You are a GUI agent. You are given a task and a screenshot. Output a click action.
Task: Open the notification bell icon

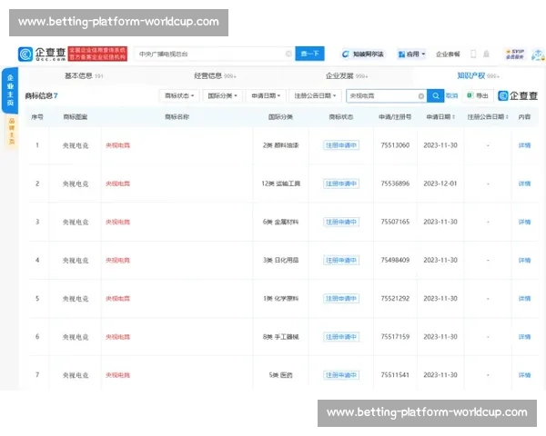click(x=487, y=54)
